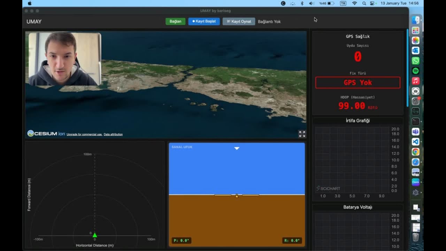Viewport: 446px width, 251px height.
Task: Click the satellite count value 0
Action: pos(358,57)
